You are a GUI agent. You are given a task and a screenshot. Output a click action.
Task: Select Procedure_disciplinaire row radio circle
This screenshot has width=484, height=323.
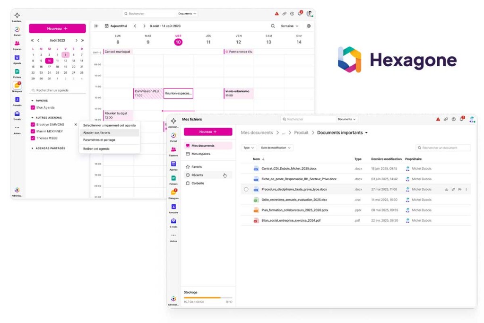[x=246, y=189]
